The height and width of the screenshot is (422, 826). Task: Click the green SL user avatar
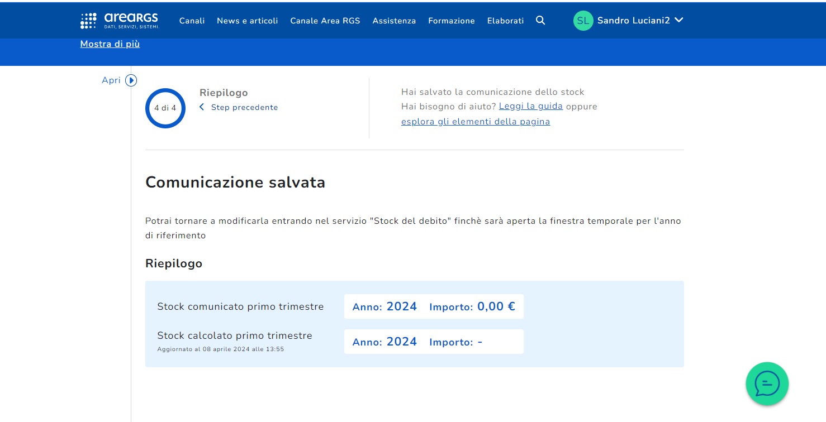pos(583,21)
